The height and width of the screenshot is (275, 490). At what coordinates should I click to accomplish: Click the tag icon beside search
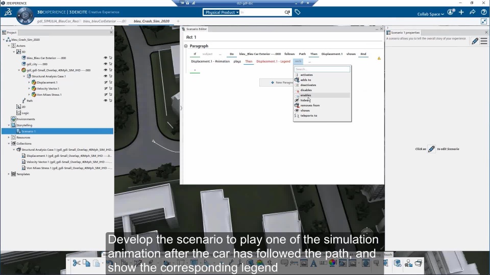tap(298, 12)
